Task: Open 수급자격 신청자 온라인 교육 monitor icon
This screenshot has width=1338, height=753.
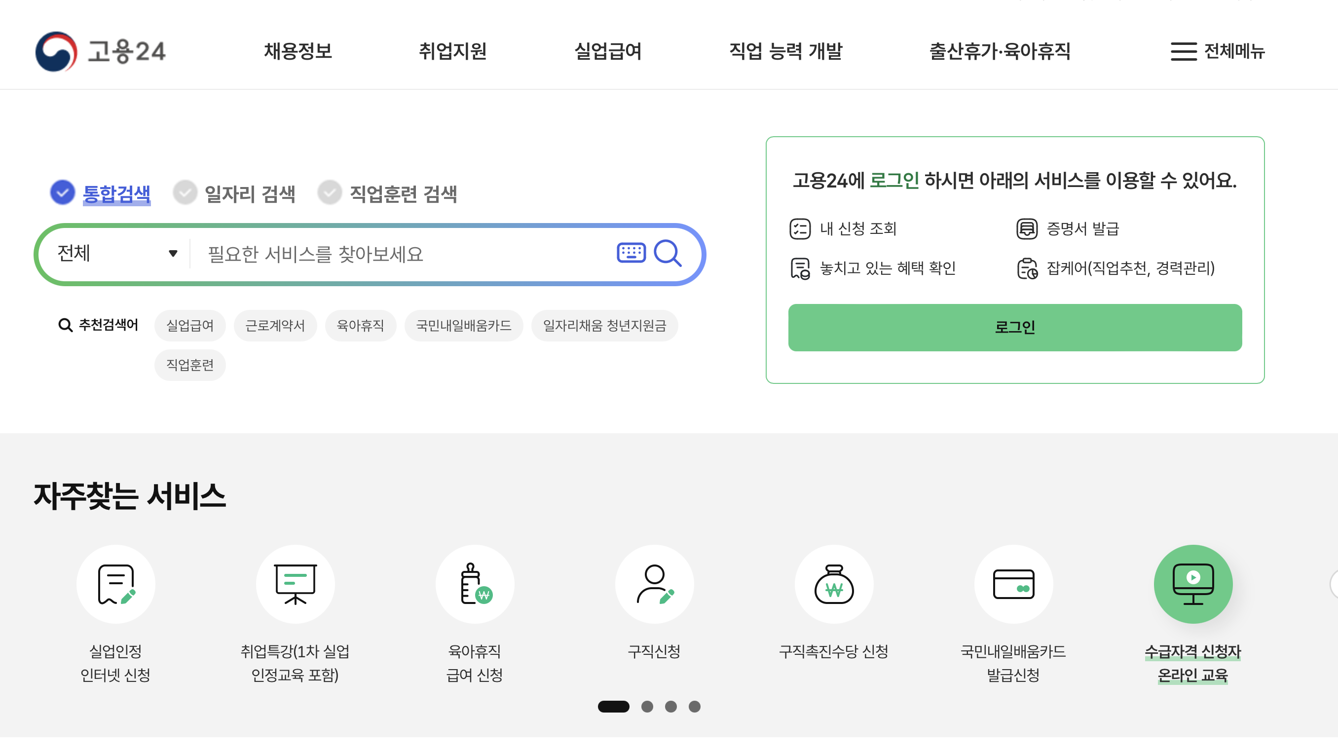Action: pyautogui.click(x=1192, y=584)
